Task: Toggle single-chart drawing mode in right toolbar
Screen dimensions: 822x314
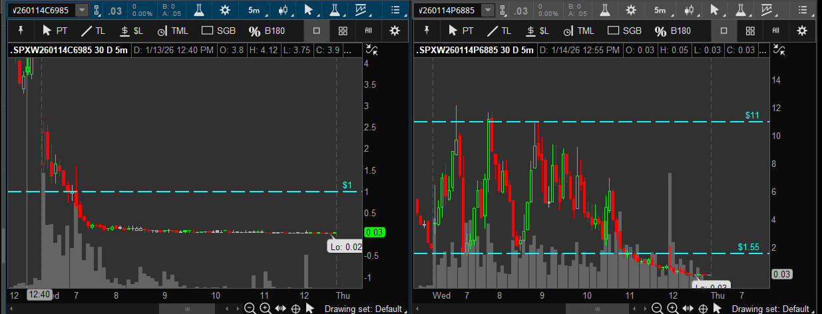Action: point(724,31)
